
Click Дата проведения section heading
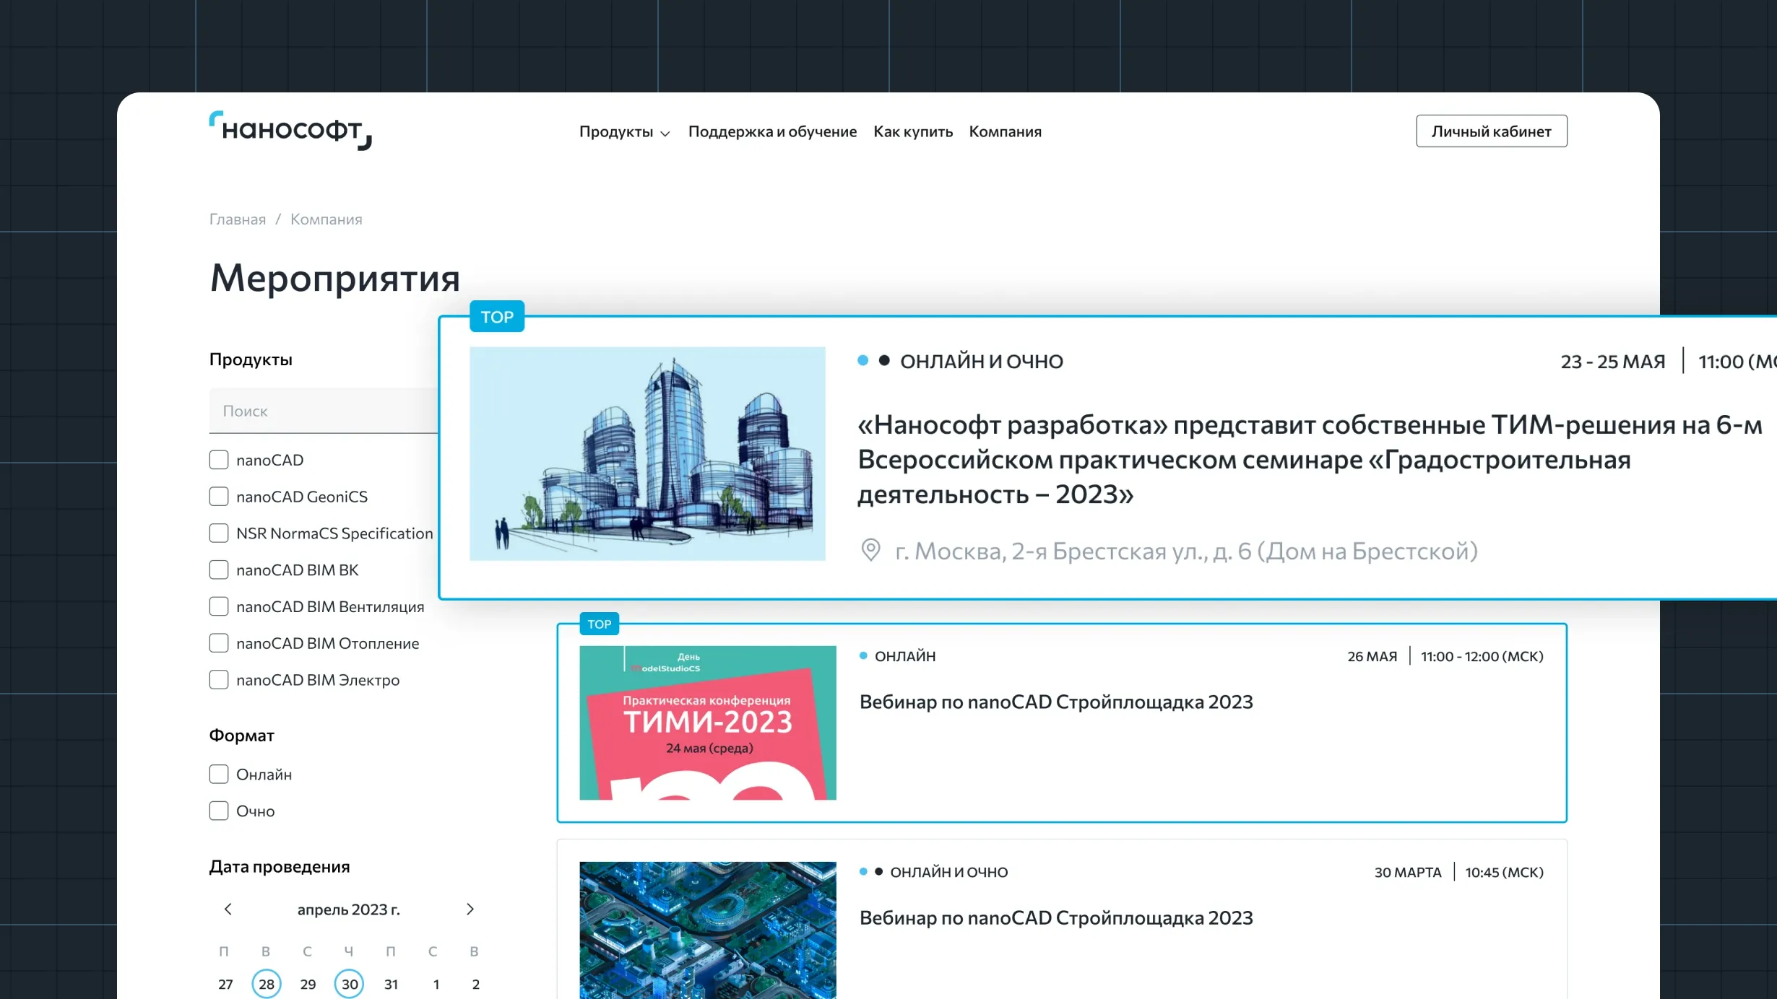pos(280,866)
